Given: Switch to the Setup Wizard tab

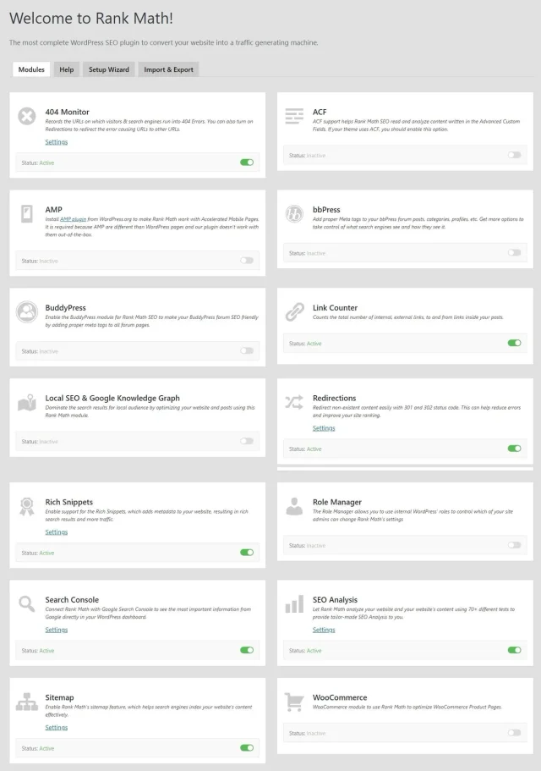Looking at the screenshot, I should click(109, 69).
